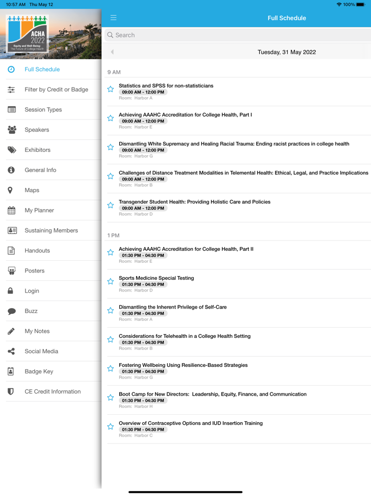
Task: Tap the battery indicator in status bar
Action: pyautogui.click(x=360, y=4)
